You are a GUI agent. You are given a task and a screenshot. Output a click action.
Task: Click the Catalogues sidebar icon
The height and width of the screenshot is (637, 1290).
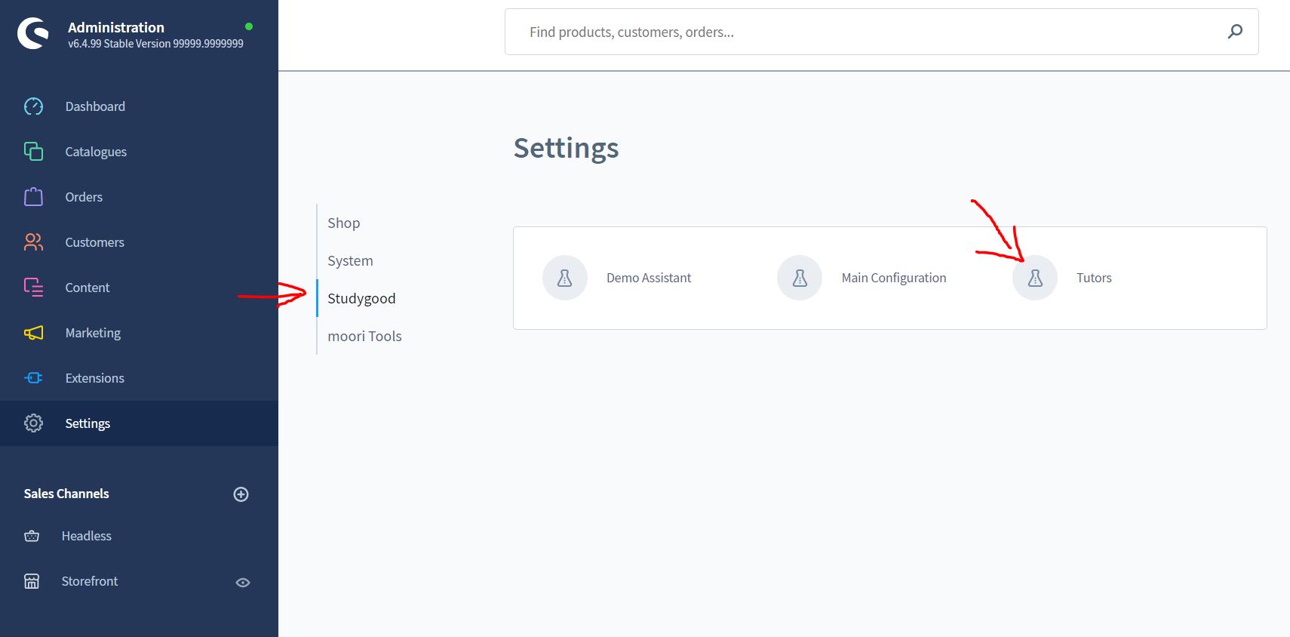pos(33,152)
